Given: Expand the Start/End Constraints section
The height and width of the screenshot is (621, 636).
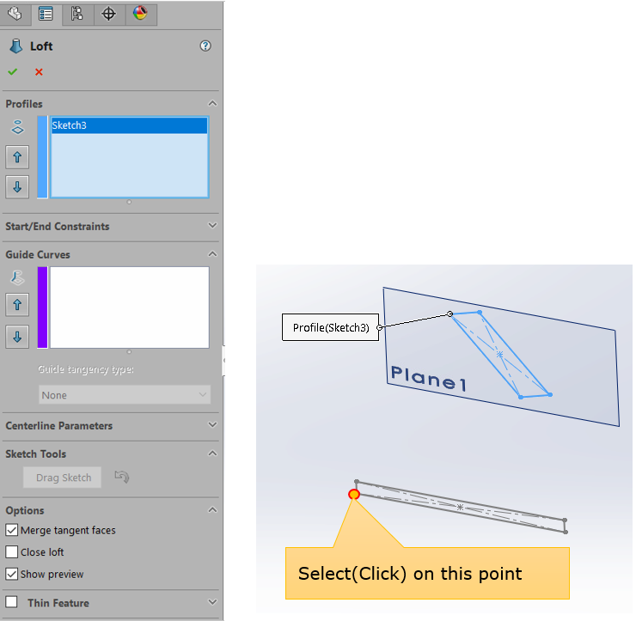Looking at the screenshot, I should click(x=212, y=225).
